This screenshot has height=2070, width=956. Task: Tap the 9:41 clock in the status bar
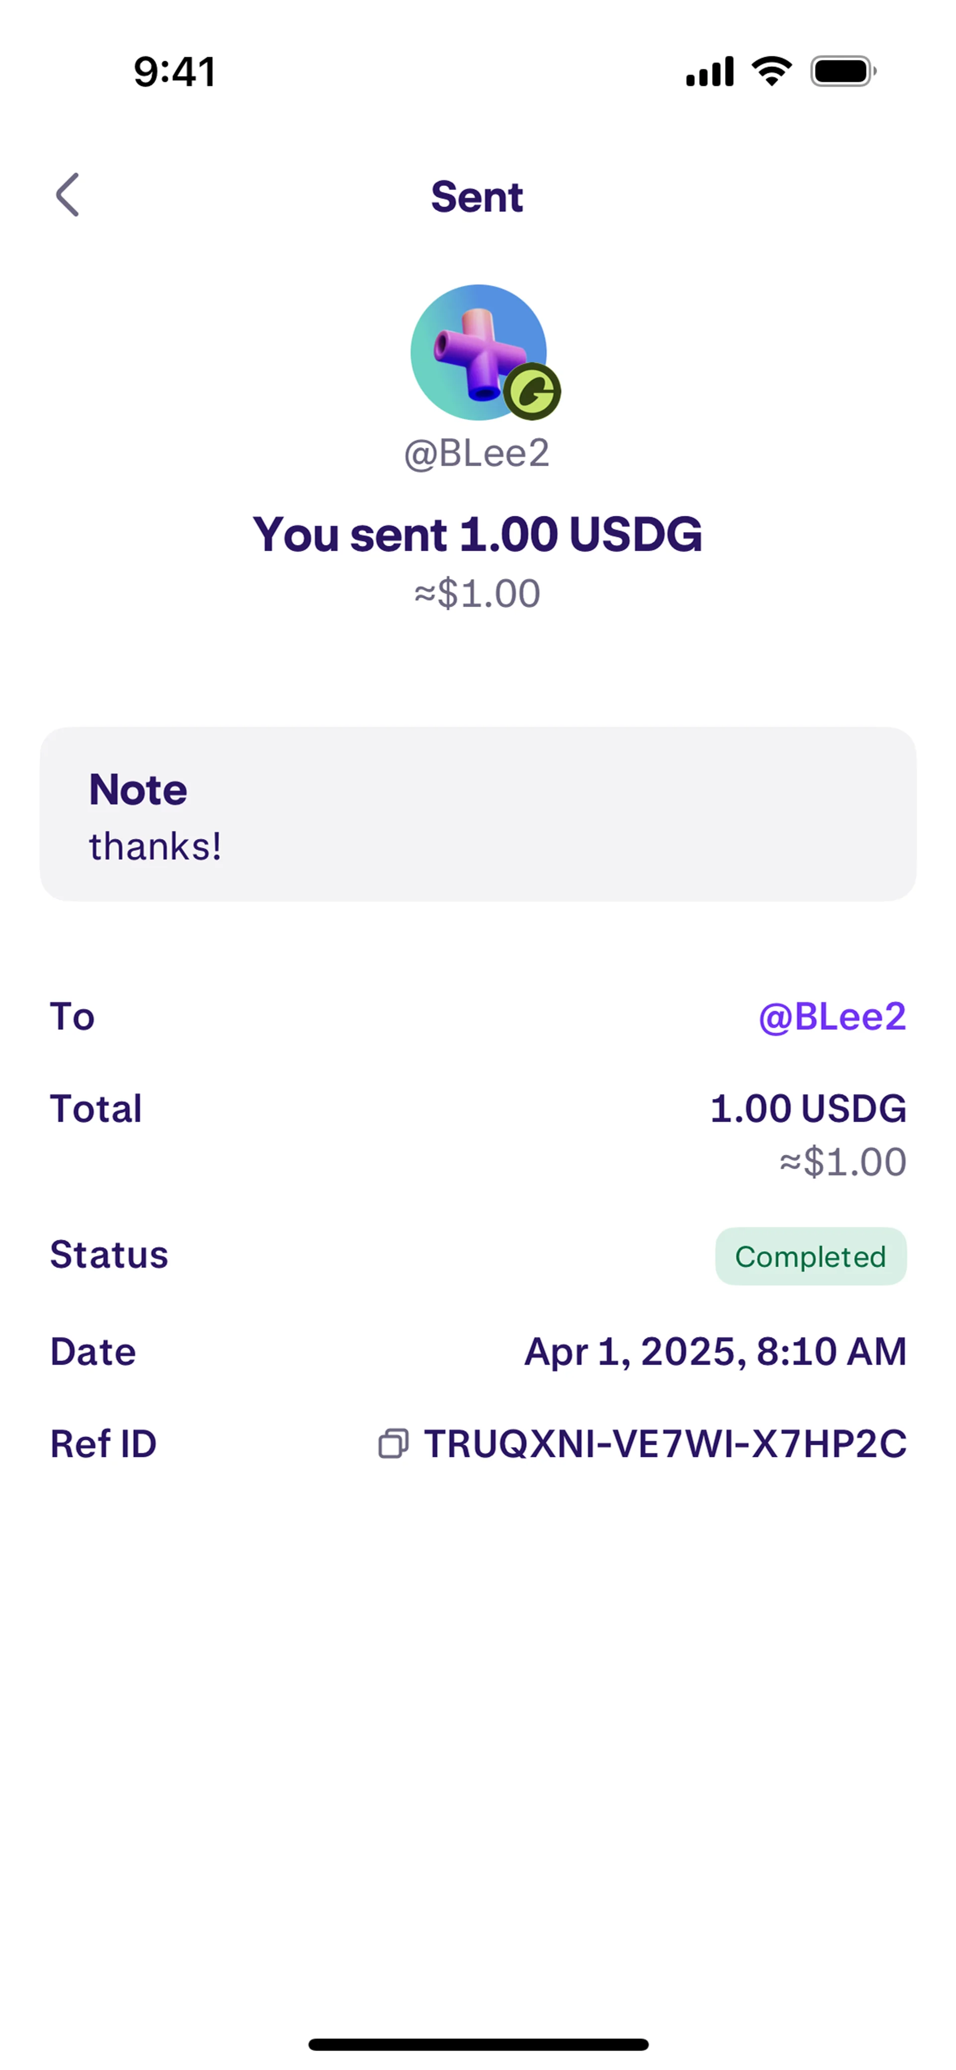(174, 72)
